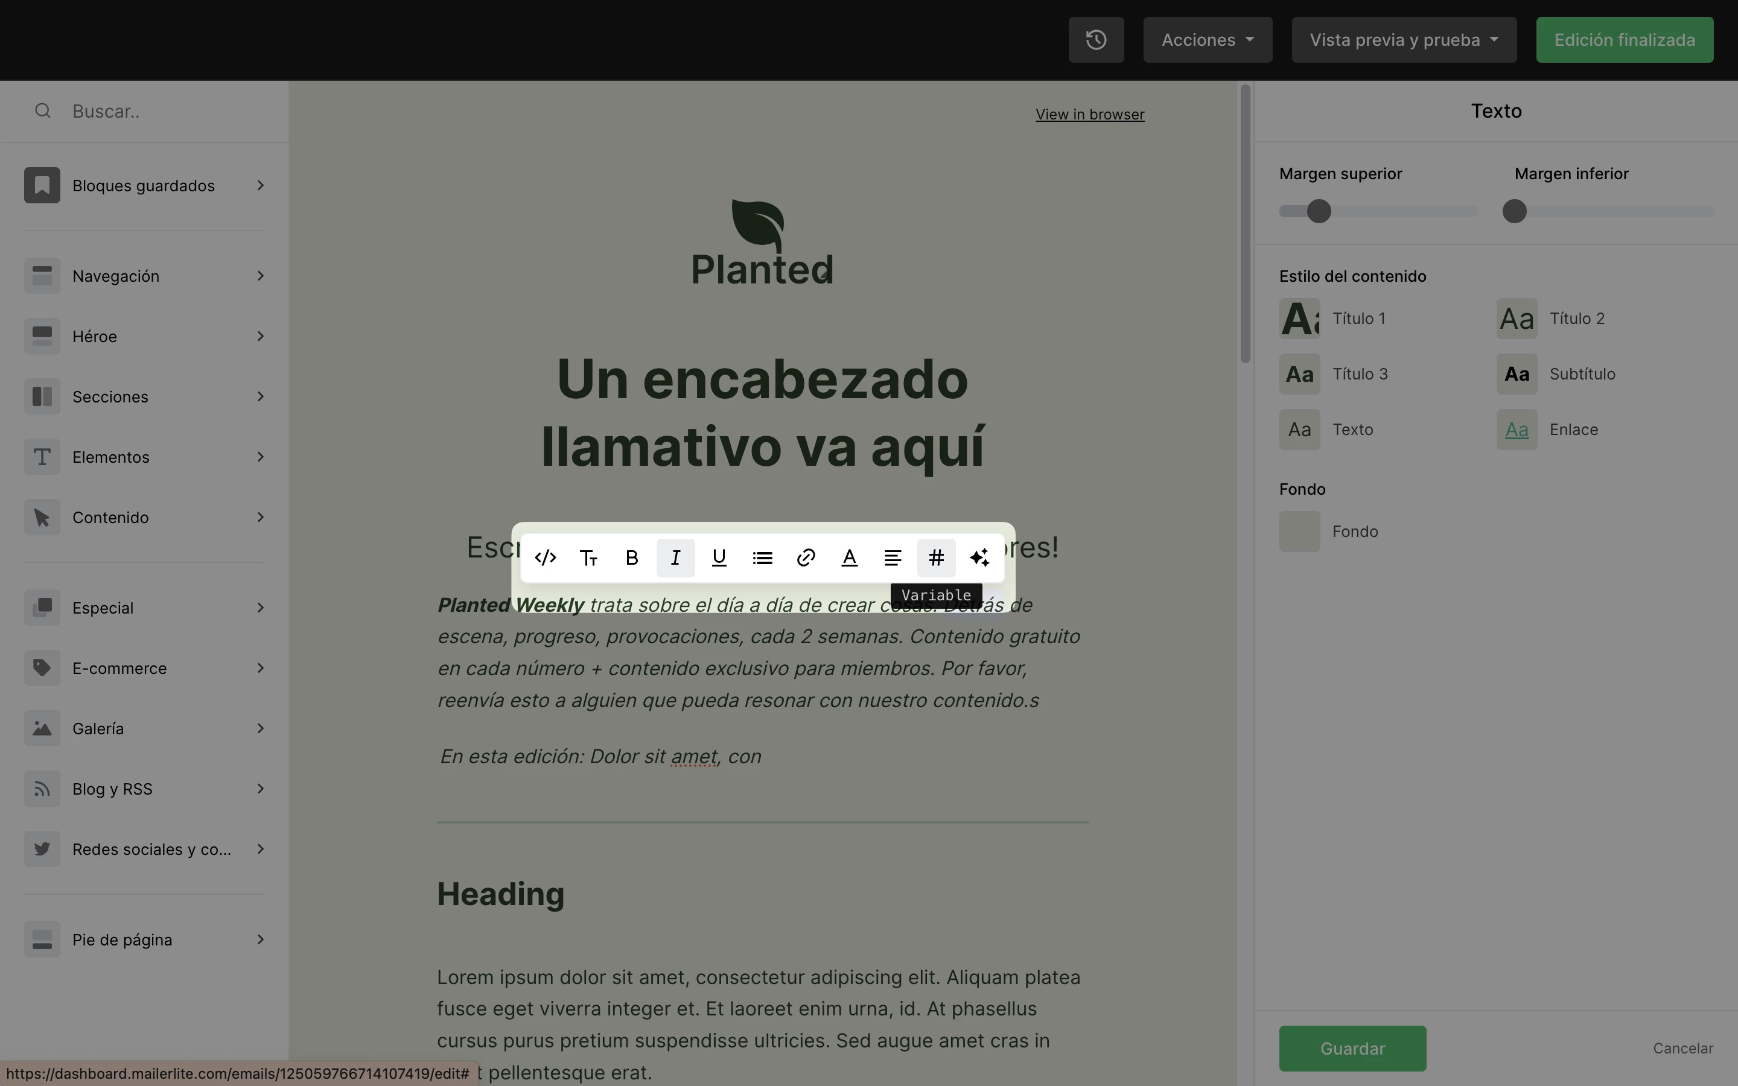Open the text size formatting tool
1738x1086 pixels.
click(x=589, y=557)
